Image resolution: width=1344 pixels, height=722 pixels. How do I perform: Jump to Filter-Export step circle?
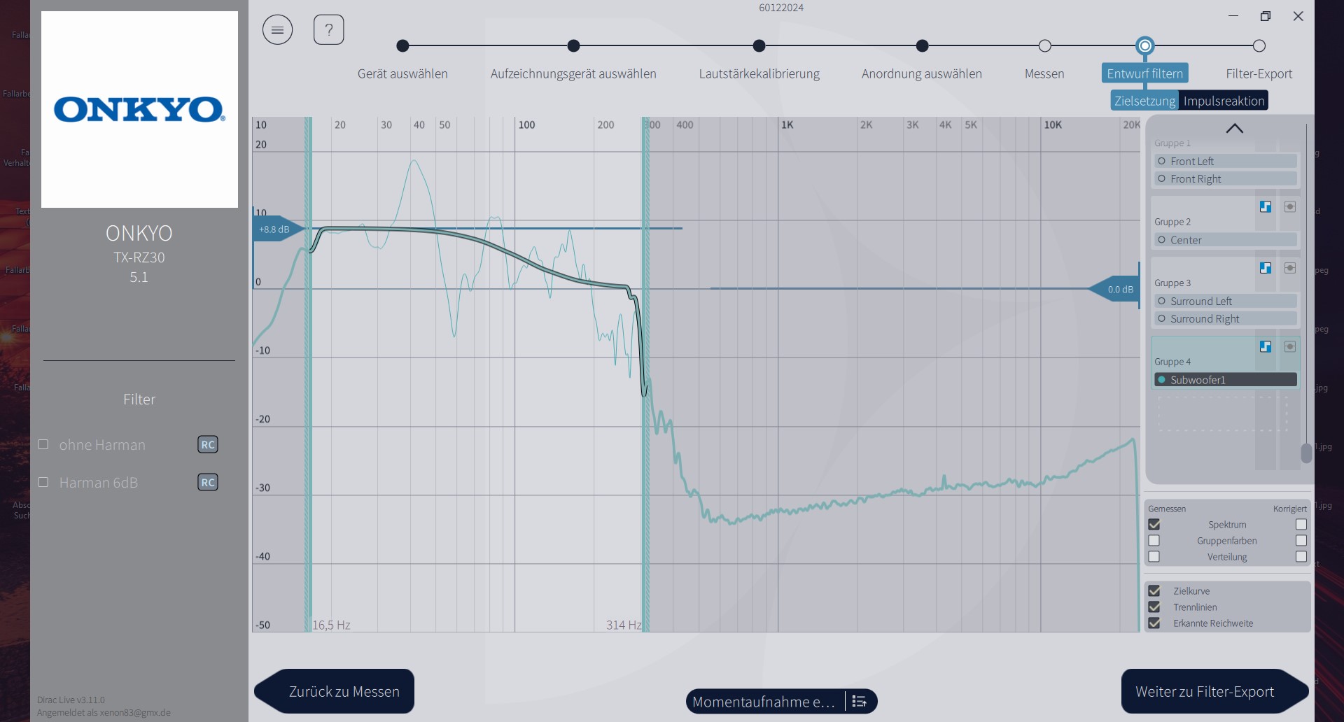1259,46
